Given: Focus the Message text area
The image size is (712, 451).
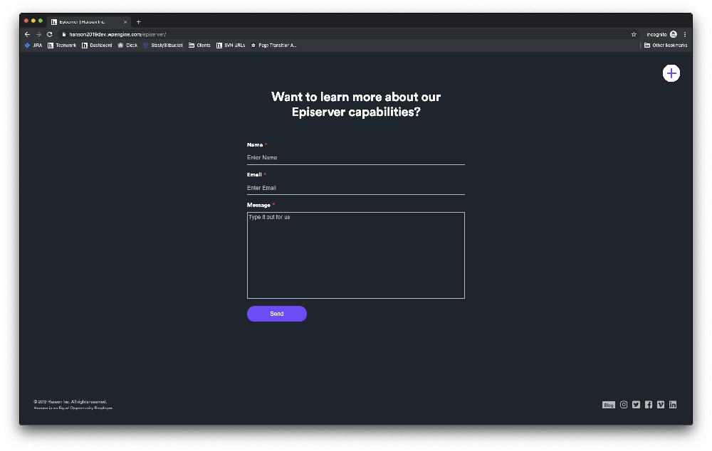Looking at the screenshot, I should point(355,255).
